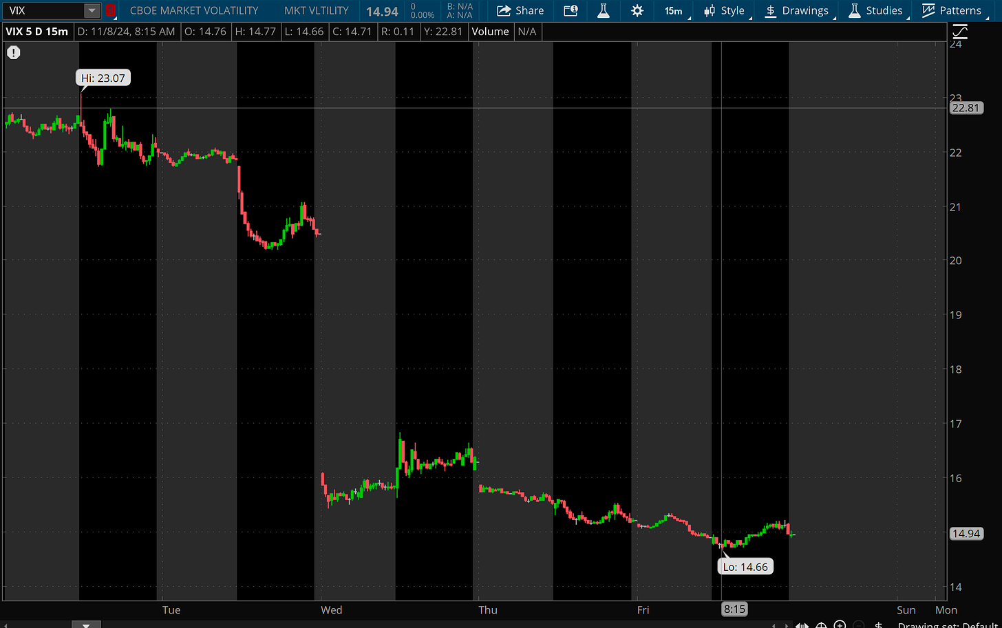The image size is (1002, 628).
Task: Click the 0.00% change readout
Action: click(x=423, y=15)
